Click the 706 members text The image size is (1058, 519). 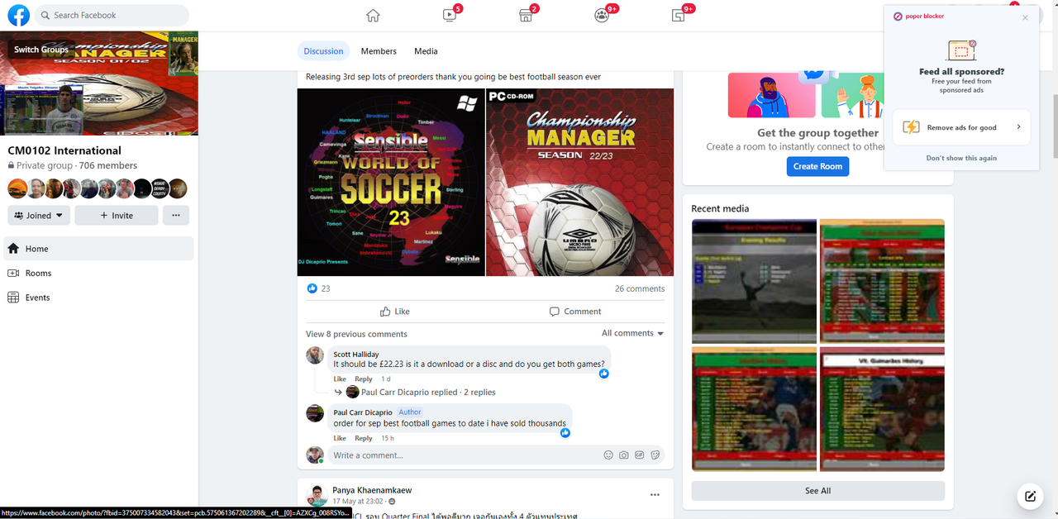[x=108, y=165]
